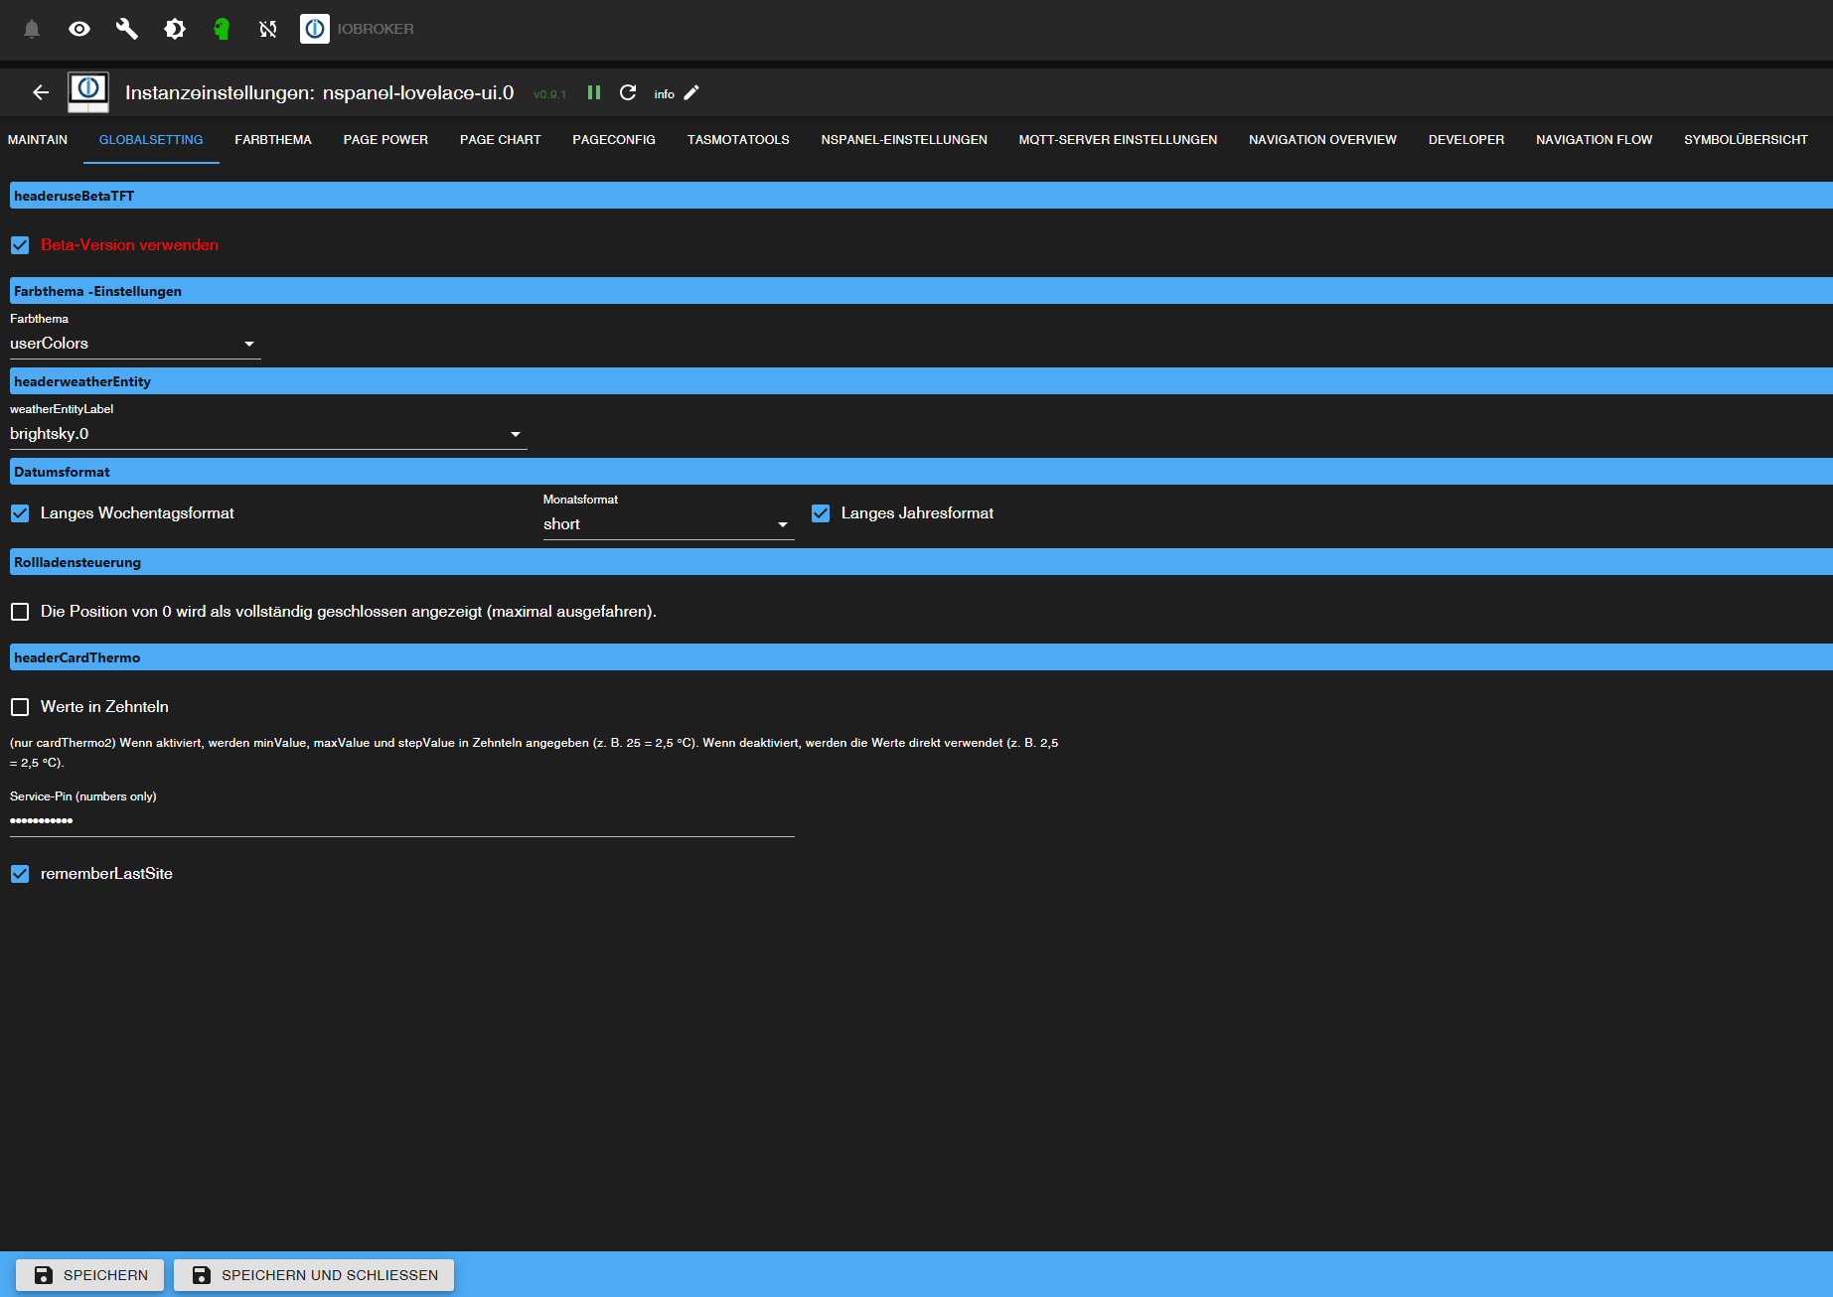Click the eye view icon in the toolbar
This screenshot has height=1297, width=1833.
78,29
